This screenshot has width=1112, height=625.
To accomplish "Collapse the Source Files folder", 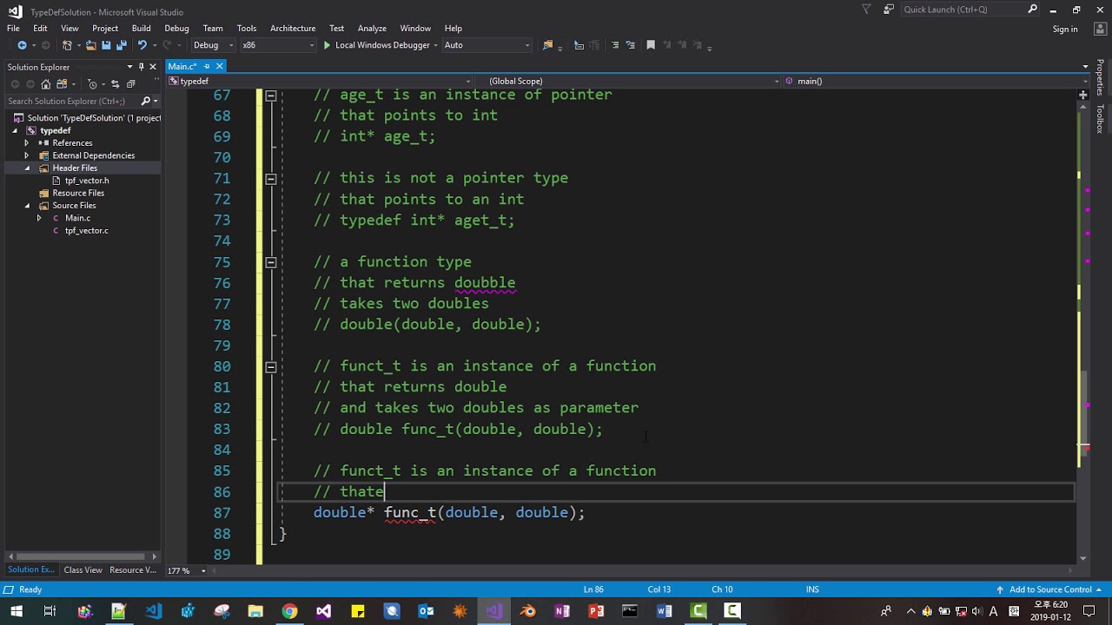I will [x=26, y=206].
